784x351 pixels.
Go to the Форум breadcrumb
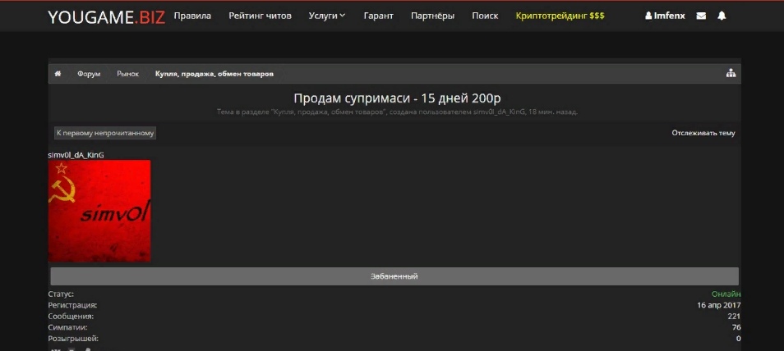click(89, 74)
